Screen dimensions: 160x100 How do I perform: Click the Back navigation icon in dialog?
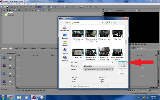coord(107,23)
